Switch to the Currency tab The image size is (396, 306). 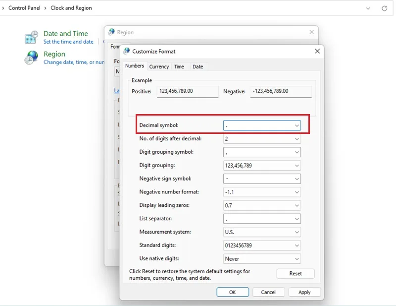point(159,66)
